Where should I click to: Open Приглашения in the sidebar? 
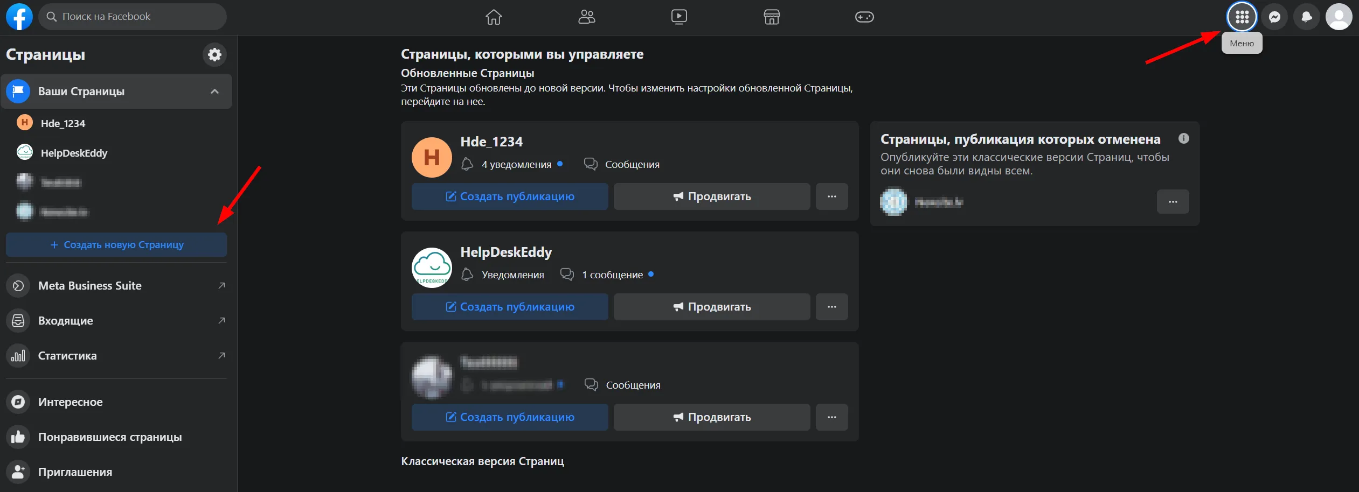(x=116, y=472)
